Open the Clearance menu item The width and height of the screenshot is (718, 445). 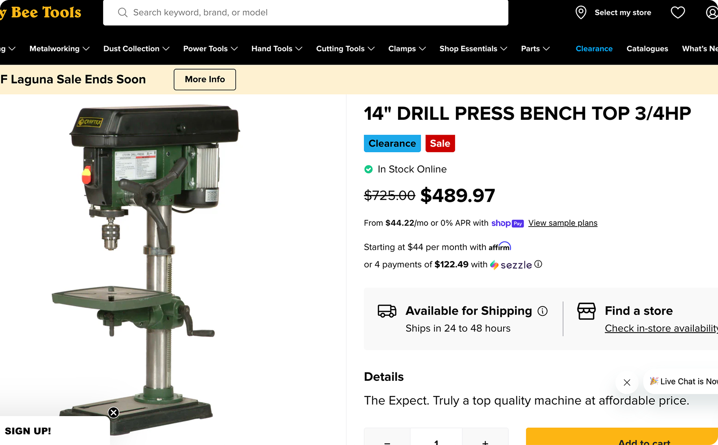(x=594, y=48)
